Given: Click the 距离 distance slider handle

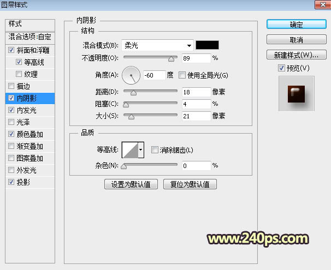Looking at the screenshot, I should point(133,93).
